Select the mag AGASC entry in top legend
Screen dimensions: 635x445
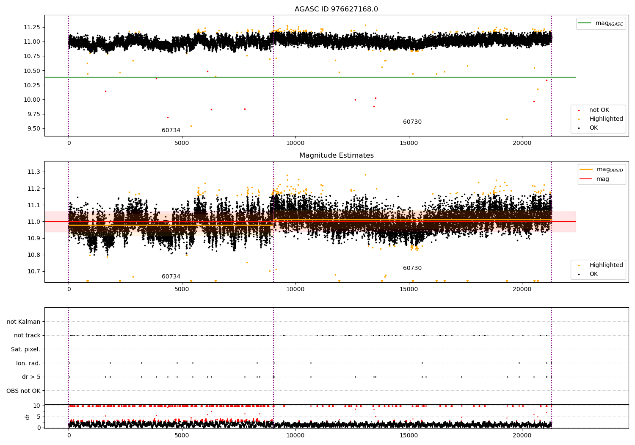pos(601,23)
